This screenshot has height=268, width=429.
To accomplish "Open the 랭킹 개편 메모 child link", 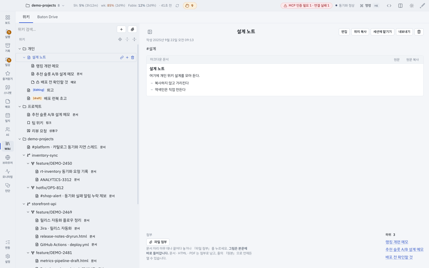I will (397, 242).
